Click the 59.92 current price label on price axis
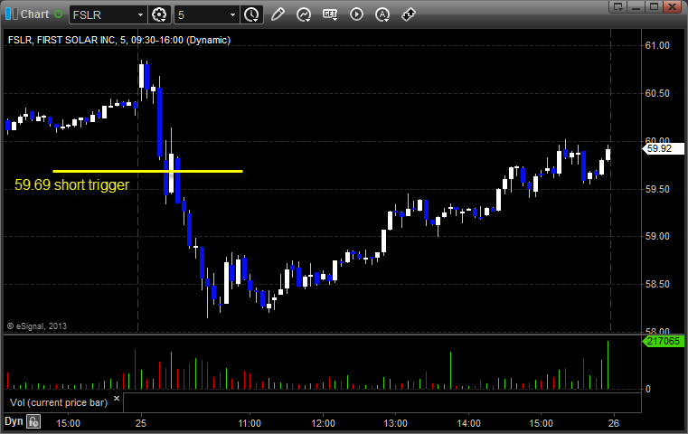Image resolution: width=688 pixels, height=434 pixels. coord(663,149)
